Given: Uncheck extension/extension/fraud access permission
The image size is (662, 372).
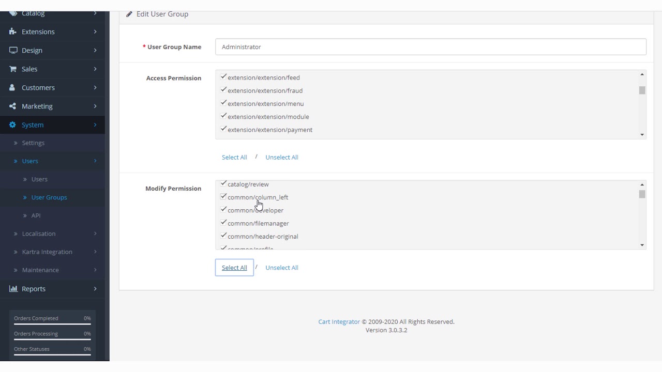Looking at the screenshot, I should [x=223, y=90].
